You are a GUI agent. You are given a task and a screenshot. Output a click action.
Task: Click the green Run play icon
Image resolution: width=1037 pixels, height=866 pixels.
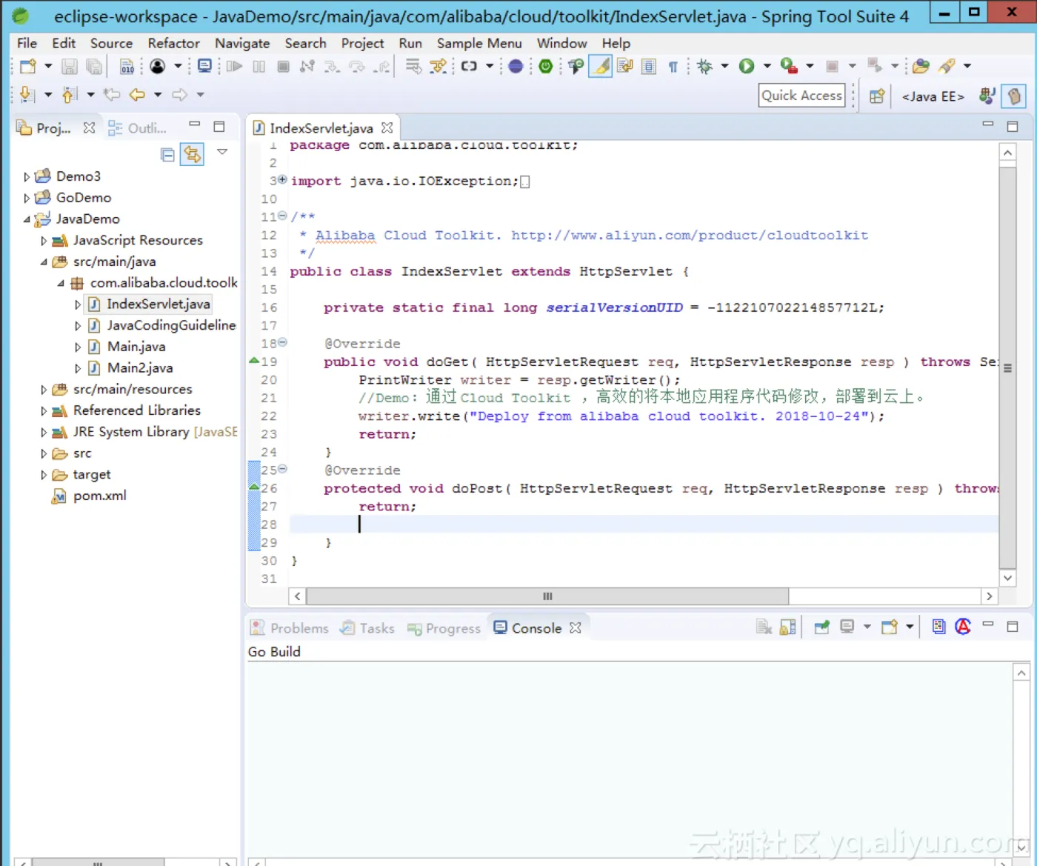[x=747, y=67]
